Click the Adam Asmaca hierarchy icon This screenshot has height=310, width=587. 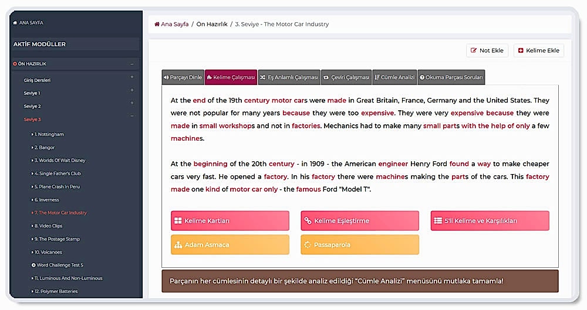pos(178,245)
